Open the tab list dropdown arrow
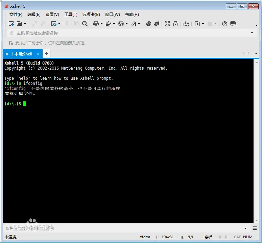The width and height of the screenshot is (262, 243). click(256, 53)
